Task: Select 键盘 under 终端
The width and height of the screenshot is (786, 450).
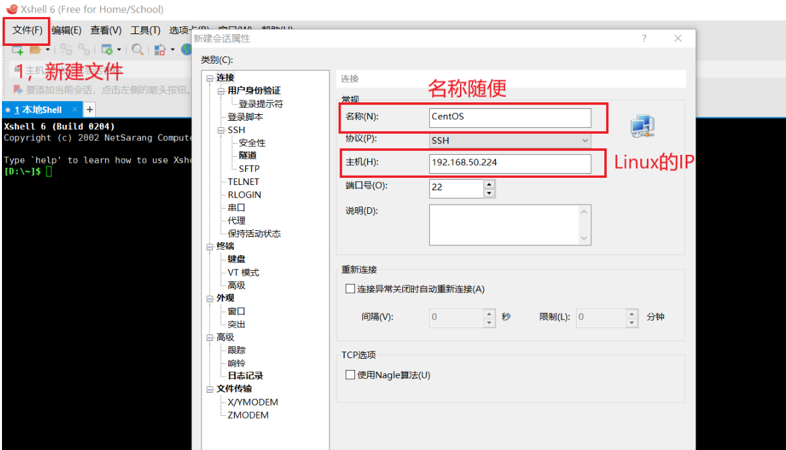Action: [236, 259]
